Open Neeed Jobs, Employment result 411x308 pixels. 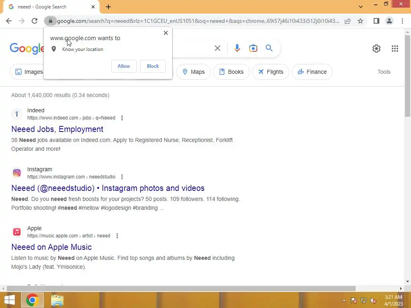57,129
